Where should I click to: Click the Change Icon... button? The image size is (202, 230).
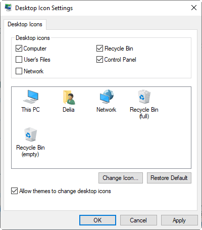121,178
